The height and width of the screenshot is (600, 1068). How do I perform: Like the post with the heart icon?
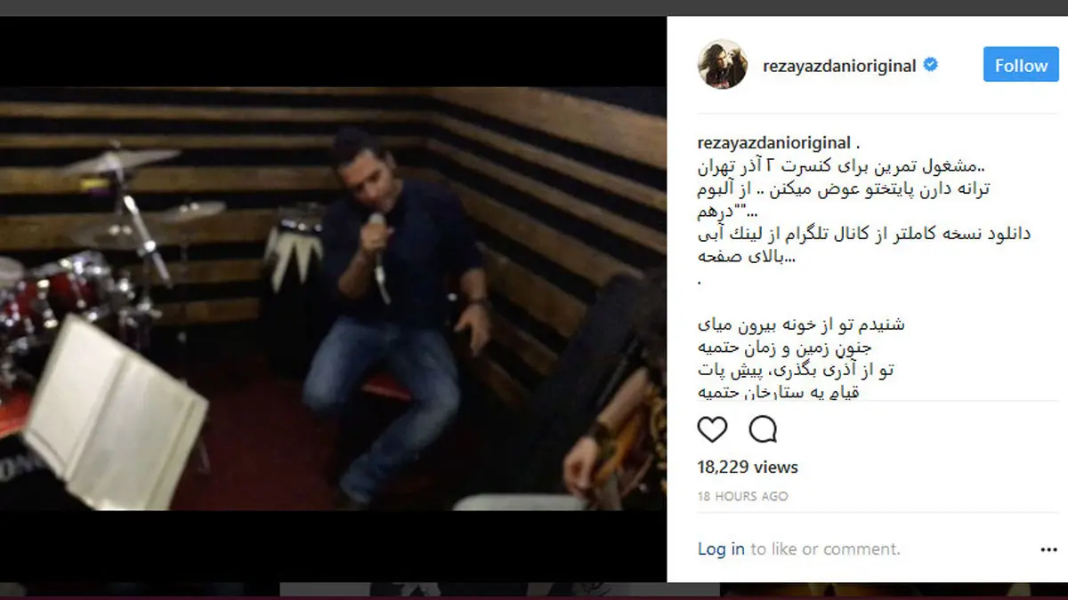(x=712, y=430)
